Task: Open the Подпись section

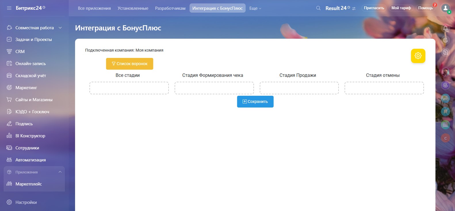Action: [24, 124]
